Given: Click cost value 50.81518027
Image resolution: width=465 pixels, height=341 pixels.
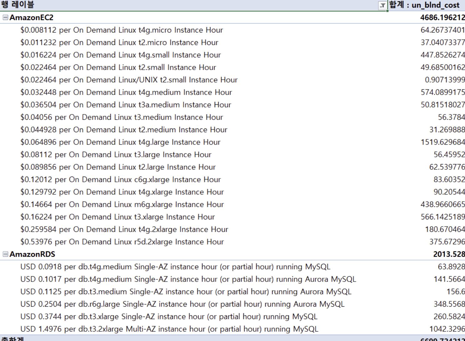Looking at the screenshot, I should click(443, 105).
